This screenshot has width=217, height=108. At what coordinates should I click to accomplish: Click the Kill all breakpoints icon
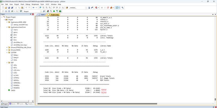[111, 8]
